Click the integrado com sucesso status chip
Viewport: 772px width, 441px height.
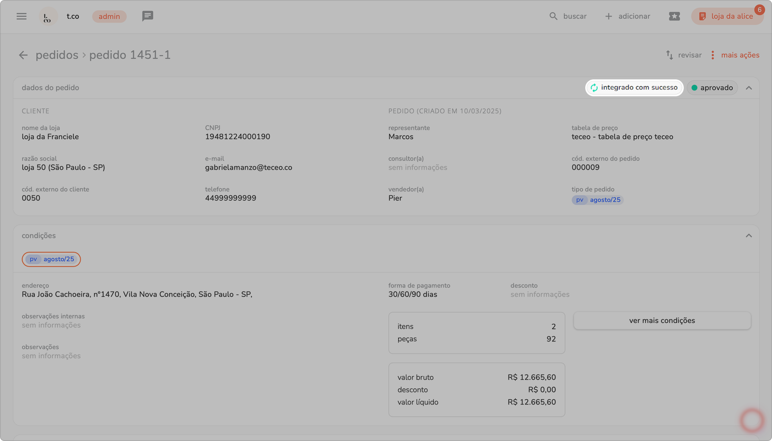pyautogui.click(x=634, y=87)
